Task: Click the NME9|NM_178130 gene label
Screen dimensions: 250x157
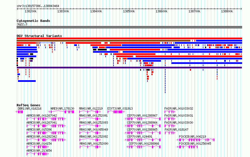Action: pos(62,109)
